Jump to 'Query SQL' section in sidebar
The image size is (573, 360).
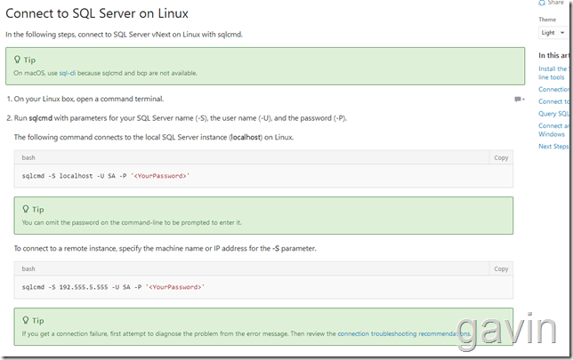[553, 114]
